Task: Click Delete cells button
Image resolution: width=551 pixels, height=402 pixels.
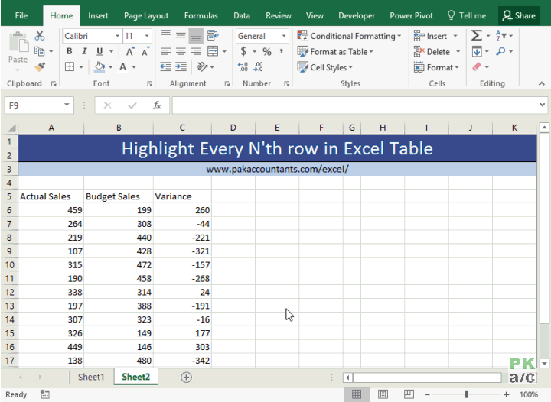Action: pos(432,51)
